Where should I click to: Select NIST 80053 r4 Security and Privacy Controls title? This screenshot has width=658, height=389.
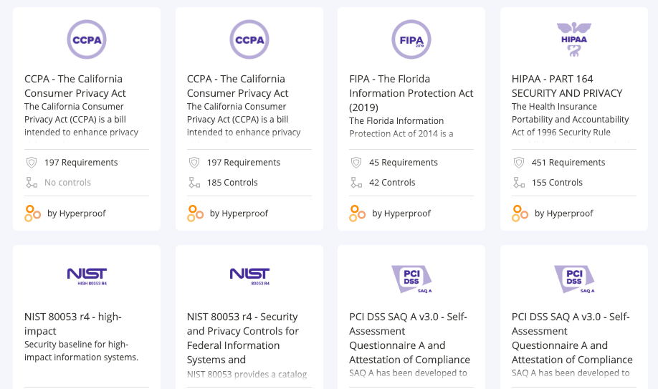coord(242,337)
